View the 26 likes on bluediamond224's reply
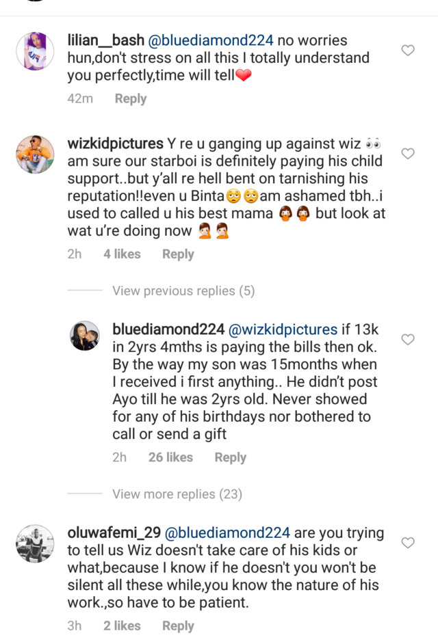The height and width of the screenshot is (635, 438). coord(170,458)
